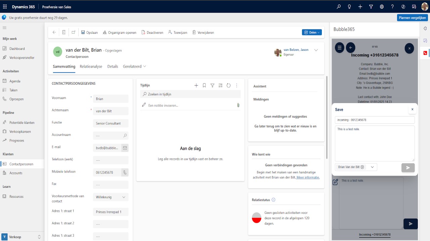The width and height of the screenshot is (430, 241).
Task: Open Potentiële klanten in the sidebar
Action: point(22,123)
